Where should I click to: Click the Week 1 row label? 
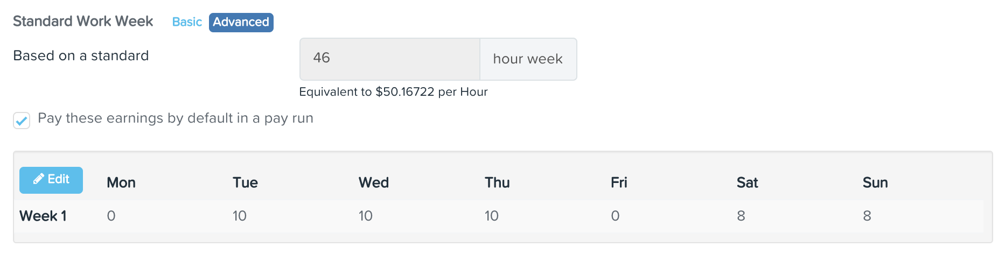pos(43,216)
